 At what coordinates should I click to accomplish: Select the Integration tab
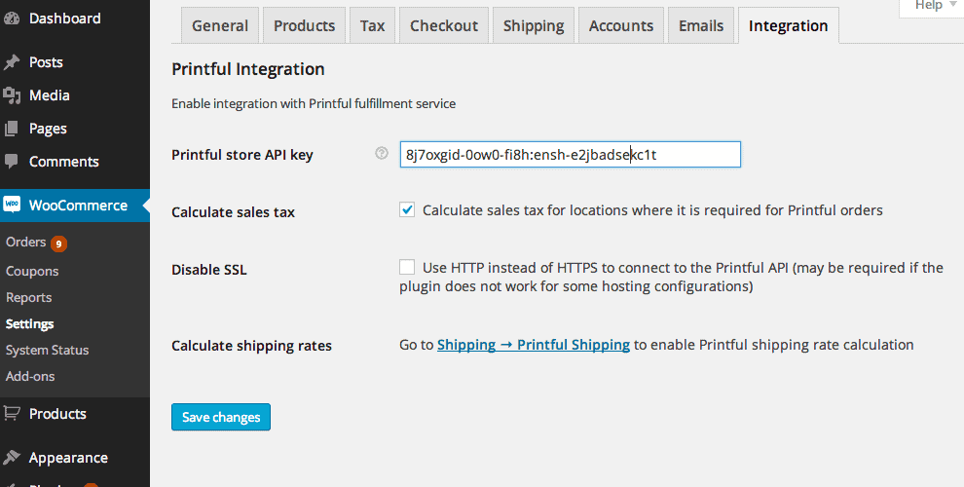[788, 26]
